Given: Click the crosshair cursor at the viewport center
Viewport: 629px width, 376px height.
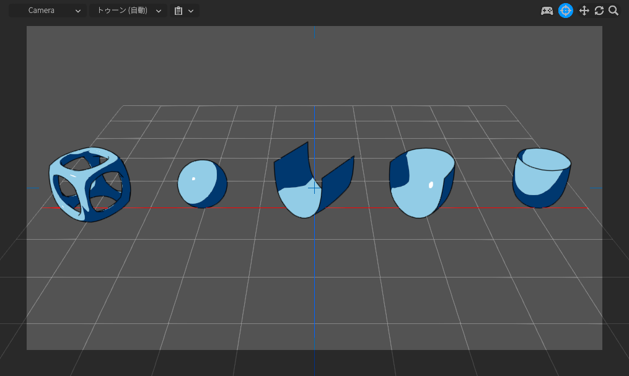Looking at the screenshot, I should point(315,186).
